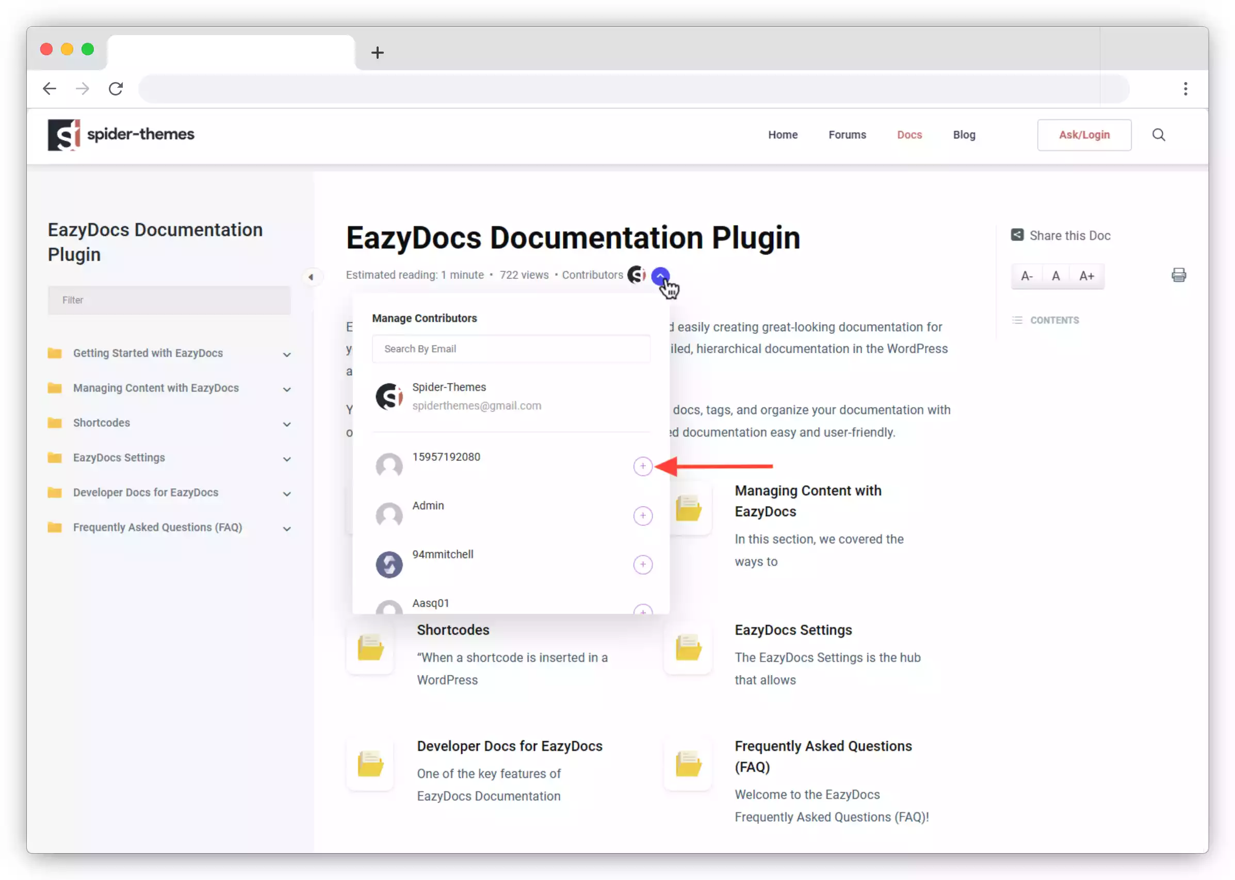Add contributor 15957192080 with plus icon
This screenshot has width=1235, height=880.
642,466
